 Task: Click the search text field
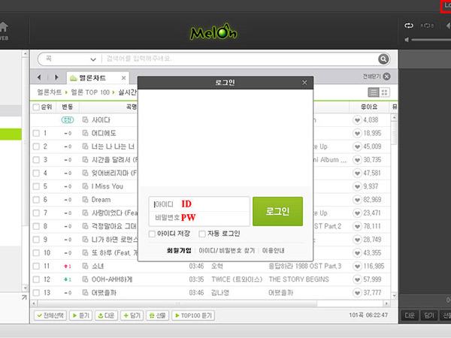coord(241,59)
